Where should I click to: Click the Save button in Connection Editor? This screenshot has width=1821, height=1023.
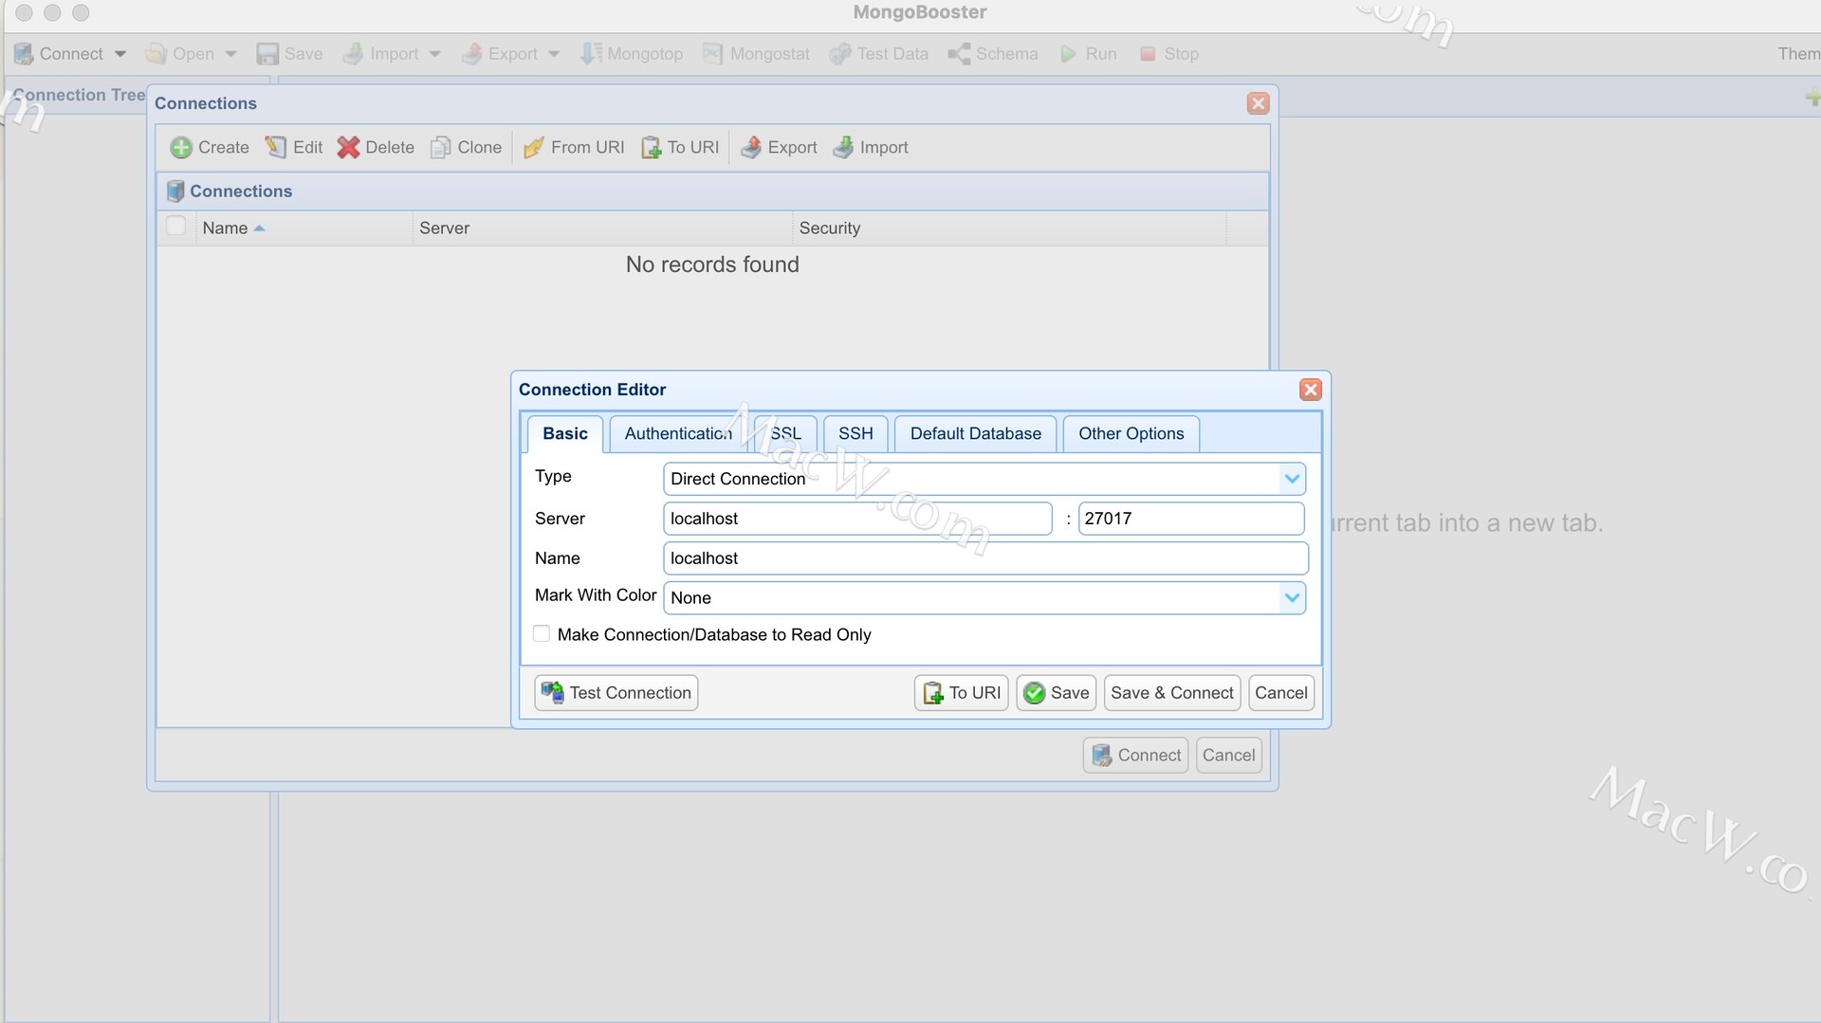click(1057, 693)
